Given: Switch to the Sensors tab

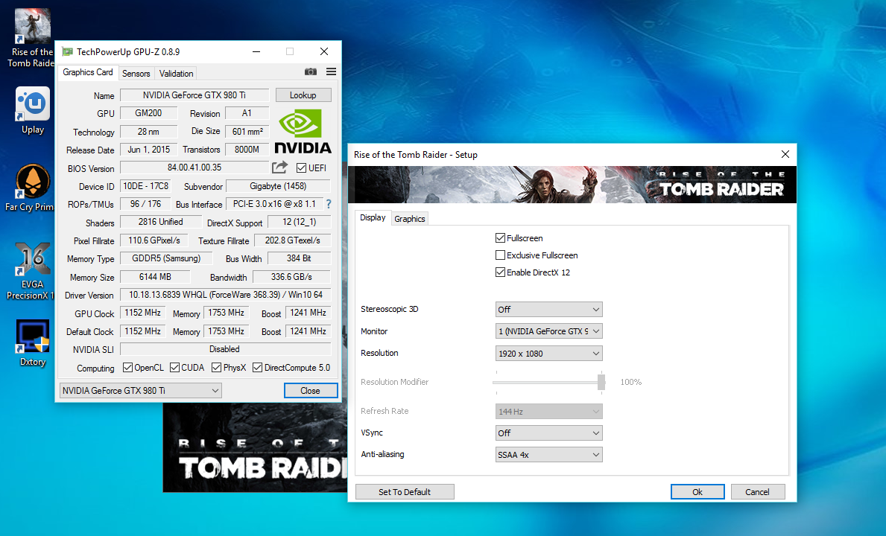Looking at the screenshot, I should [x=136, y=74].
